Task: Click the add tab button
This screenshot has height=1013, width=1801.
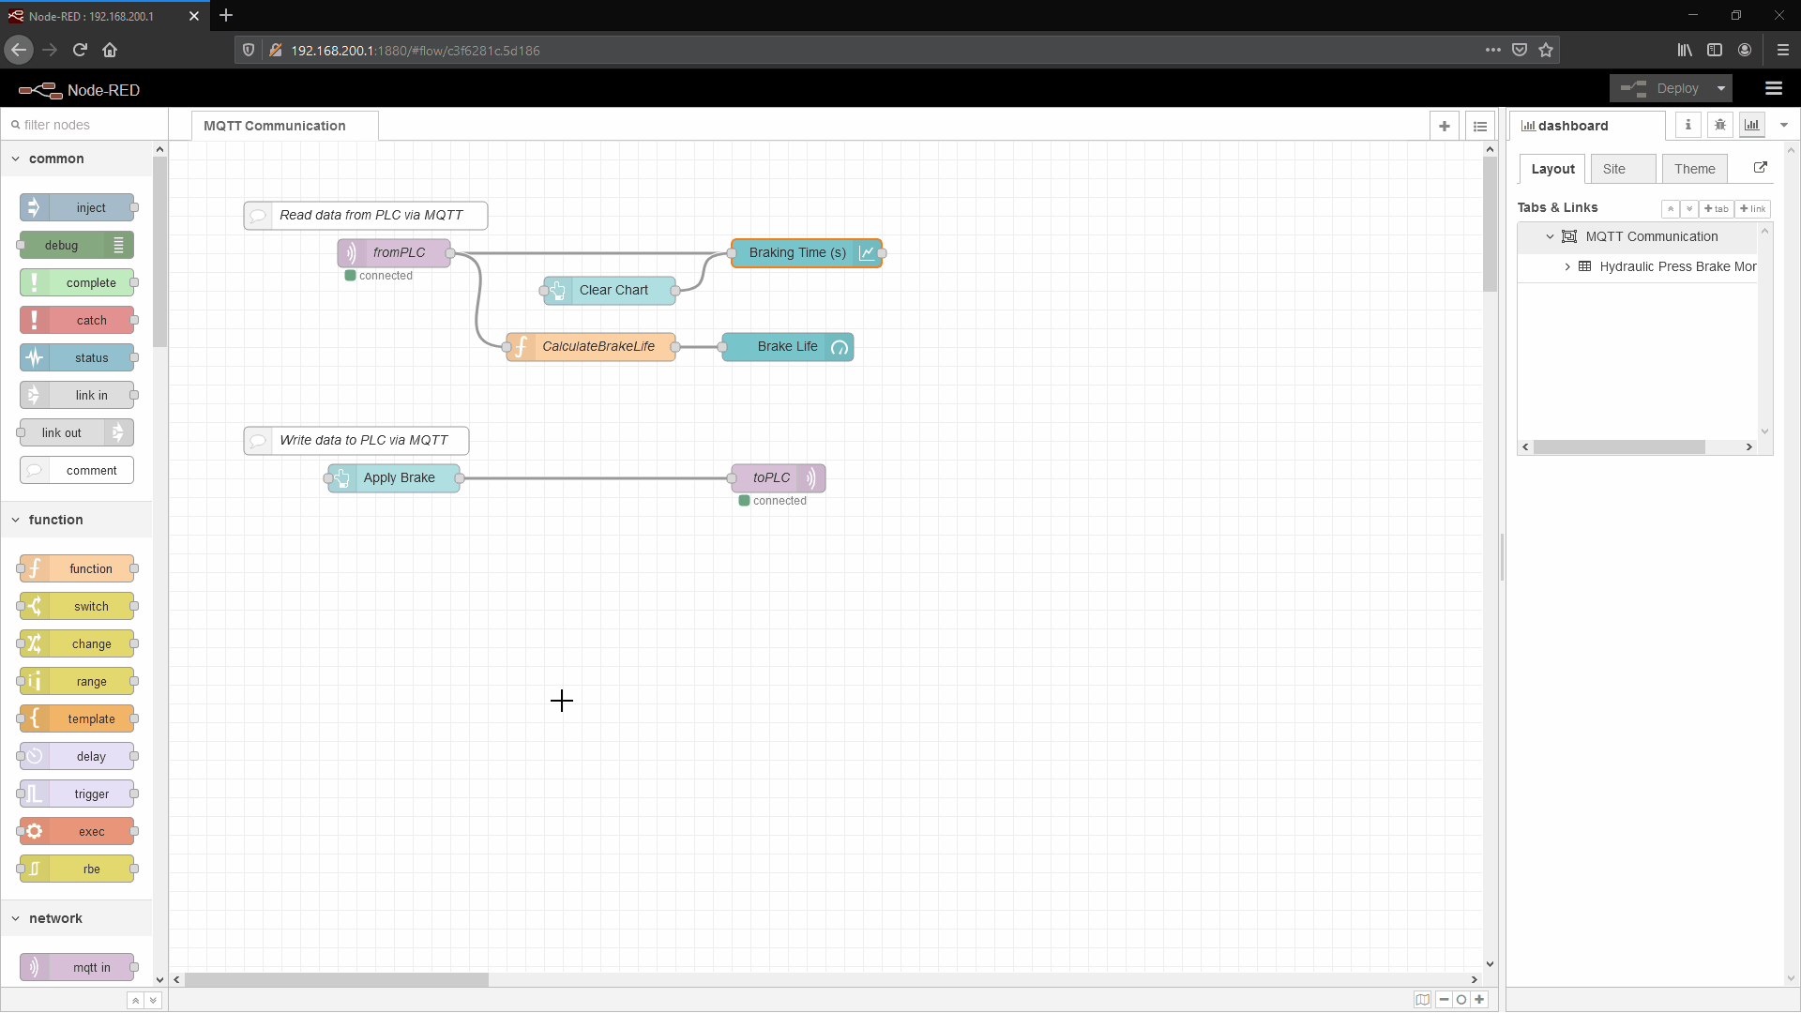Action: (1716, 209)
